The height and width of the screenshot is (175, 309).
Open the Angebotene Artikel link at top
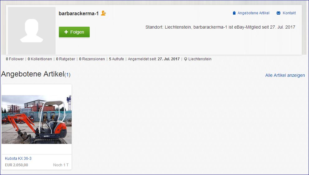(253, 13)
